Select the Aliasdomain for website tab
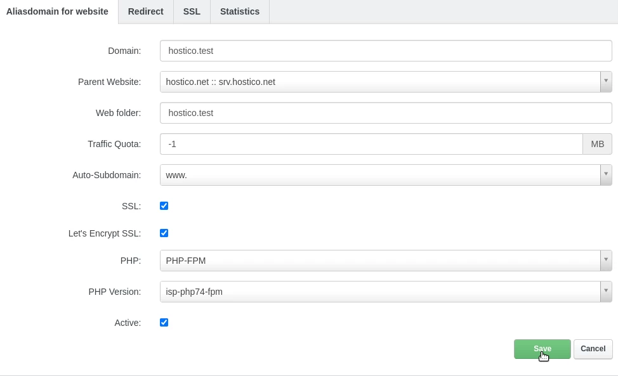 57,11
